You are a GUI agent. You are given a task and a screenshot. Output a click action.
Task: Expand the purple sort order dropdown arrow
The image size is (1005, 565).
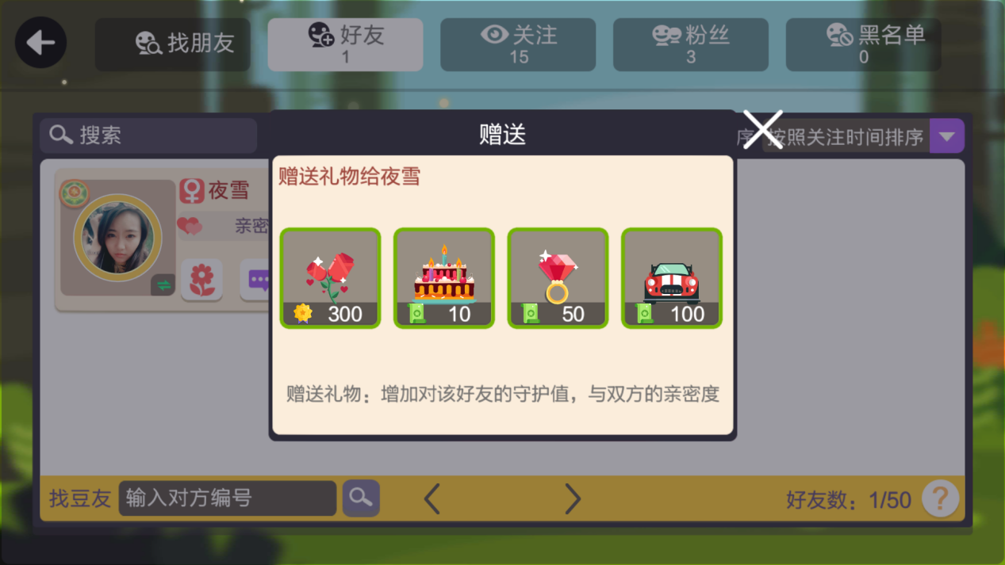pyautogui.click(x=946, y=136)
